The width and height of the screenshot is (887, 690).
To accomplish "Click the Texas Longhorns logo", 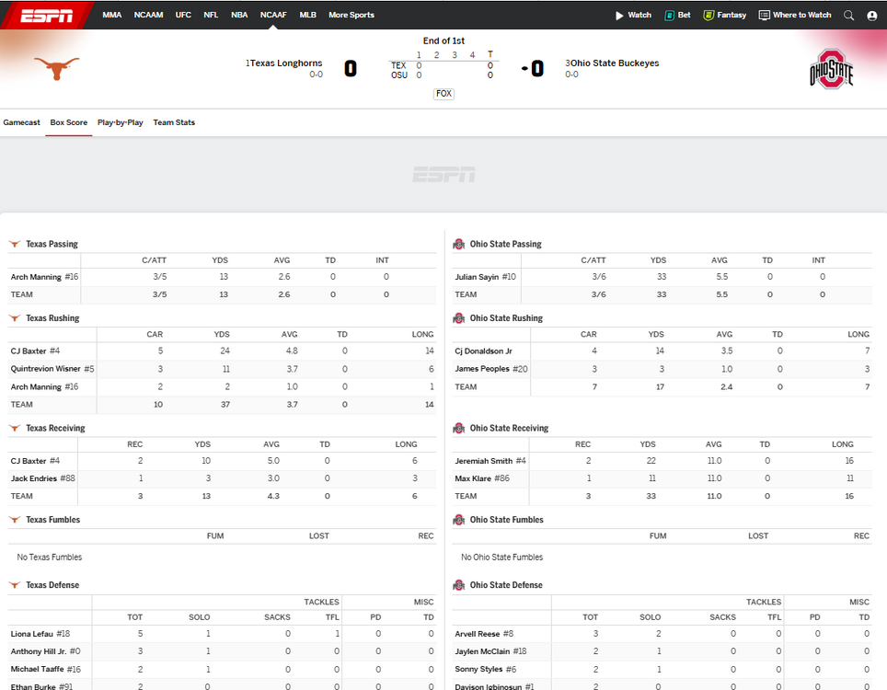I will (x=56, y=67).
